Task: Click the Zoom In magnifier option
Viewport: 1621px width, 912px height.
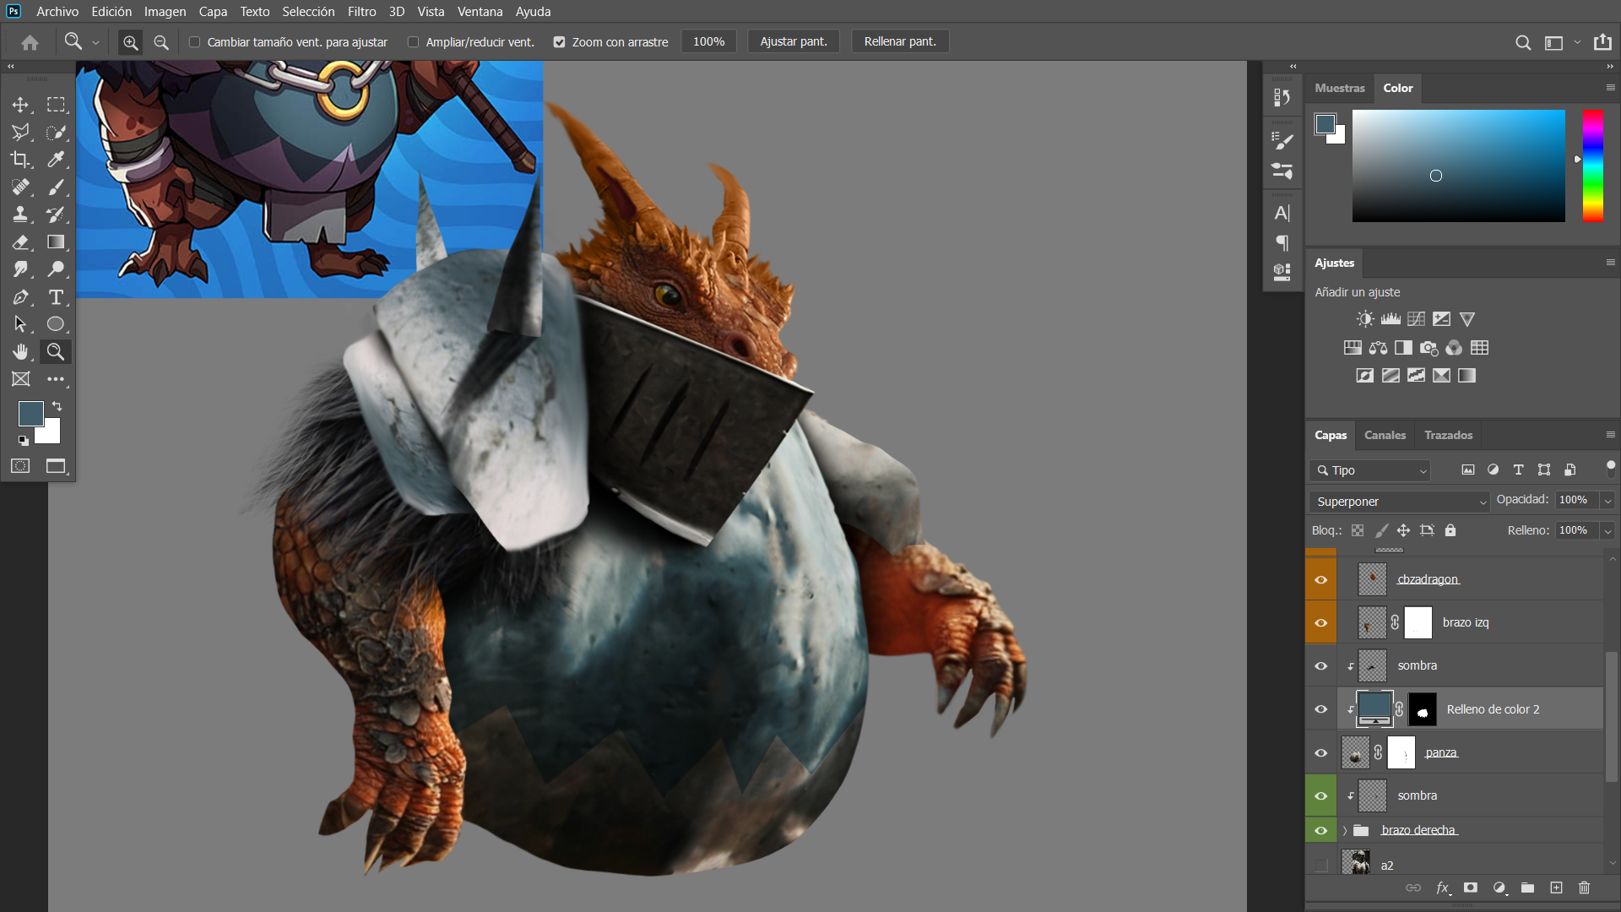Action: 130,42
